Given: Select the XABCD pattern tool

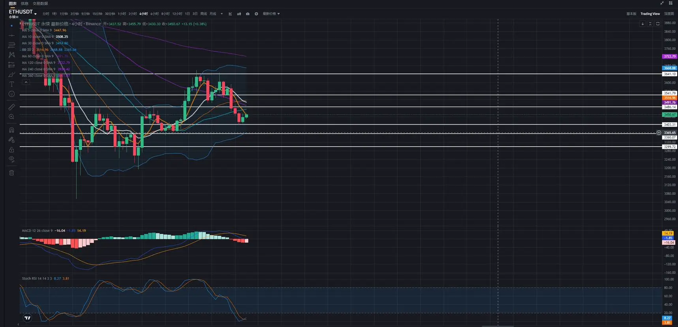Looking at the screenshot, I should pyautogui.click(x=11, y=55).
